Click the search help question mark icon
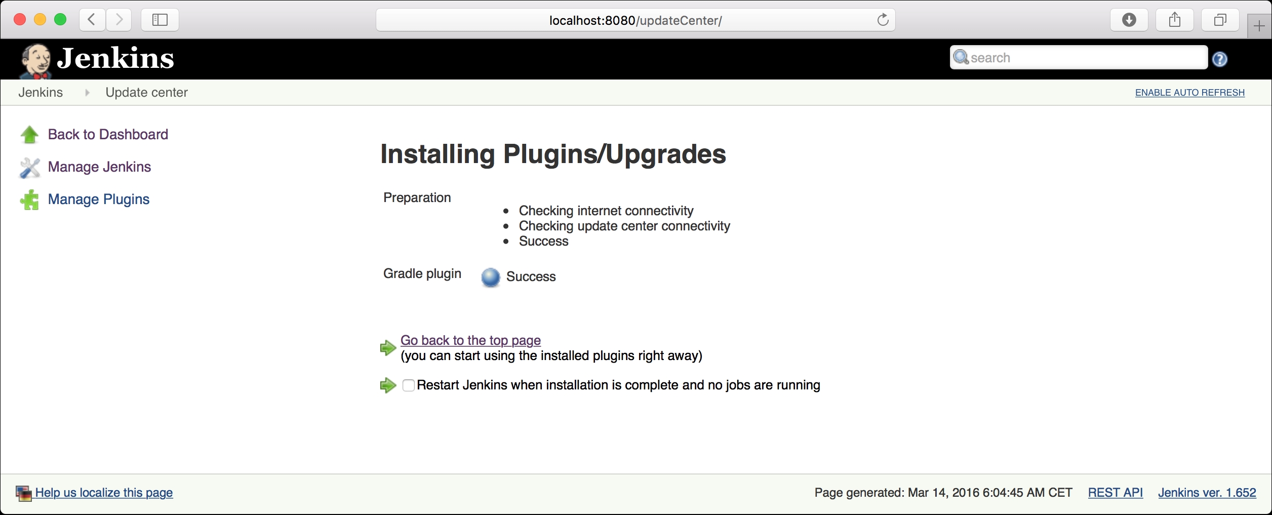Image resolution: width=1272 pixels, height=515 pixels. click(x=1219, y=59)
